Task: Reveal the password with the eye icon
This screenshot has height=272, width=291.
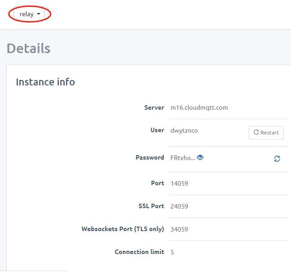Action: coord(200,157)
